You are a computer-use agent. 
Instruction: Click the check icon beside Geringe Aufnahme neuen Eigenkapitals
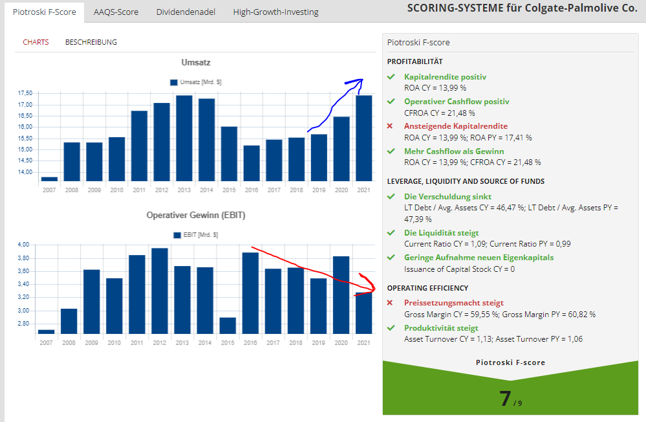tap(391, 258)
